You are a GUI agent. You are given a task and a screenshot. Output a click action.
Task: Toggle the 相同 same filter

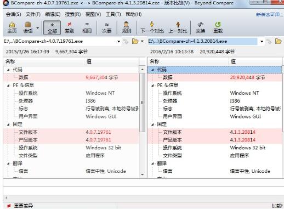pyautogui.click(x=87, y=27)
